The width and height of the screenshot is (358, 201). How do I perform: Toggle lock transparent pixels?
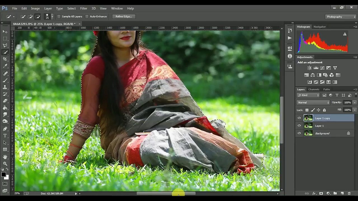pos(307,110)
